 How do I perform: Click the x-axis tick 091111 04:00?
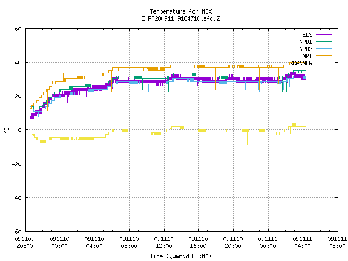(x=303, y=243)
